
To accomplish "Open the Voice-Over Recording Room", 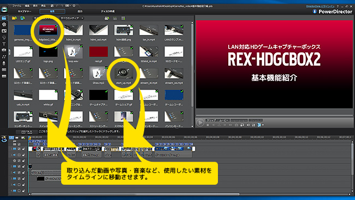I will [4, 63].
